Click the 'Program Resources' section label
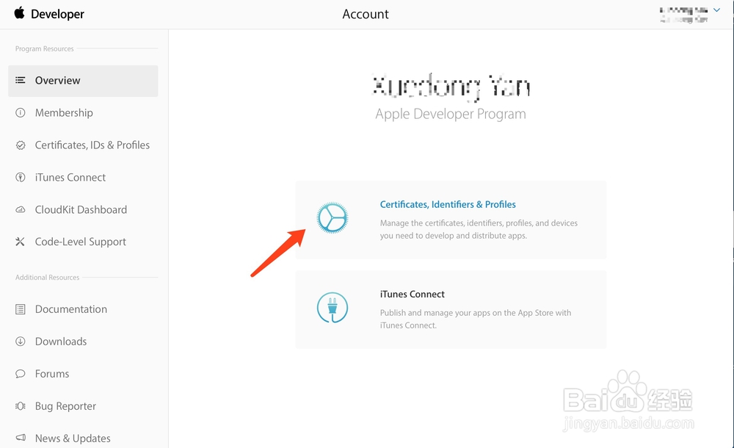Image resolution: width=734 pixels, height=448 pixels. click(45, 48)
